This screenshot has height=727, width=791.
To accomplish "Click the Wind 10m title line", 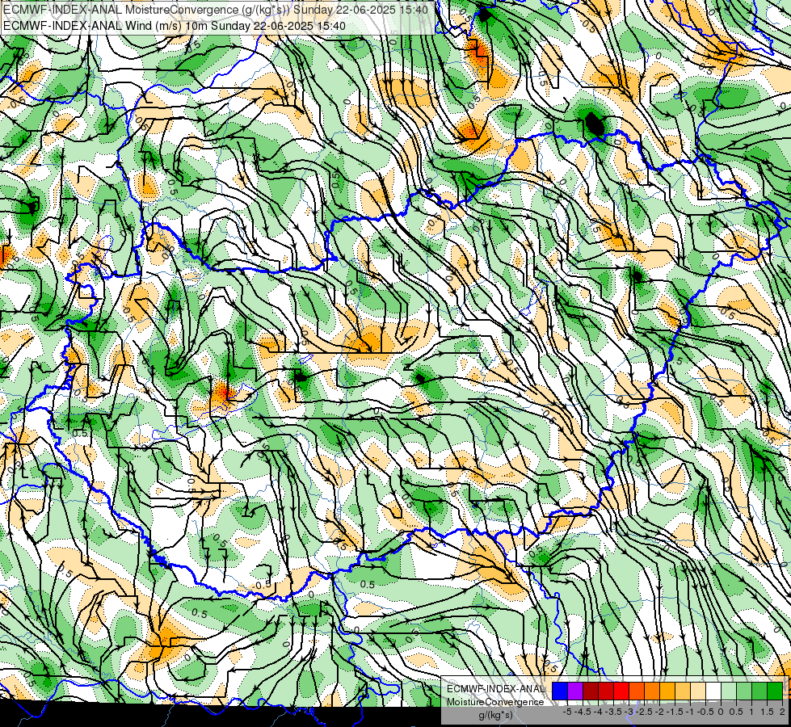I will point(175,25).
